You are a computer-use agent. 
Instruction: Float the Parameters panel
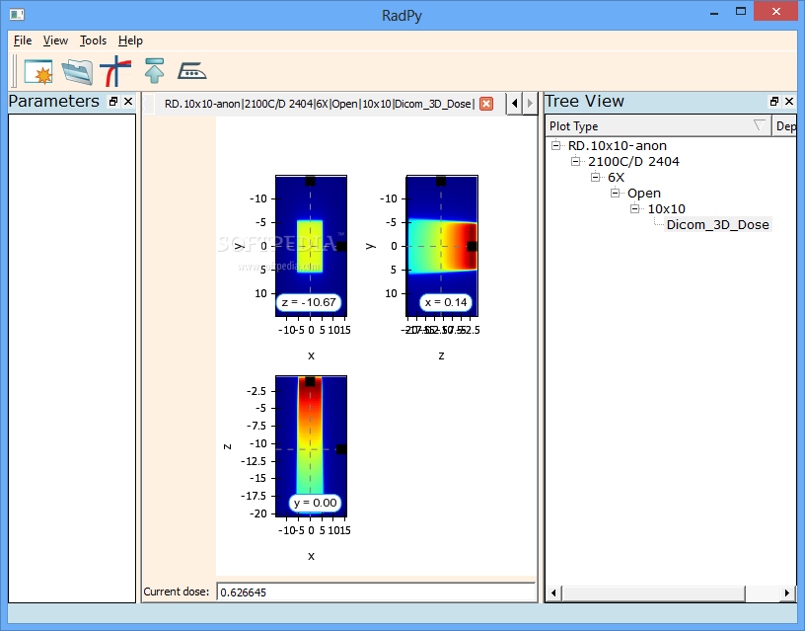coord(113,102)
